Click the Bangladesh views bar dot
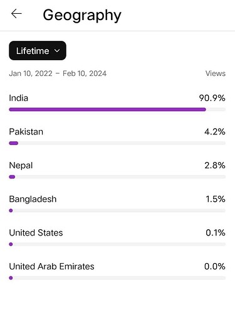The width and height of the screenshot is (235, 314). click(x=11, y=210)
